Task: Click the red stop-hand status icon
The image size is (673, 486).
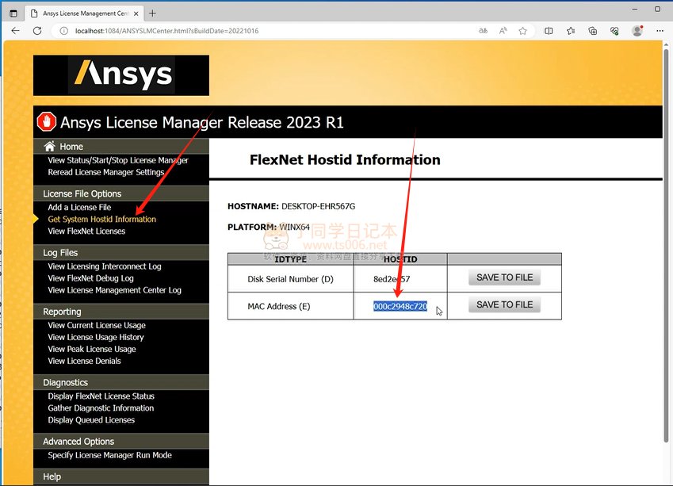Action: coord(47,122)
